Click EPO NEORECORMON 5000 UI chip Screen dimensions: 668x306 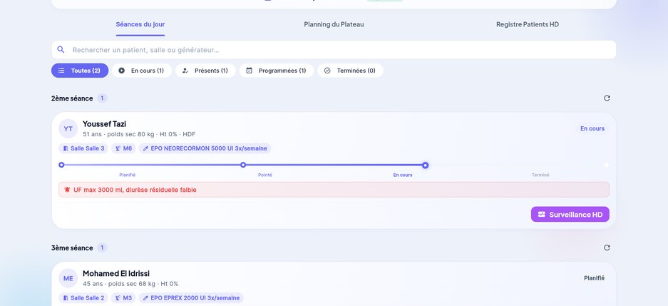coord(205,148)
